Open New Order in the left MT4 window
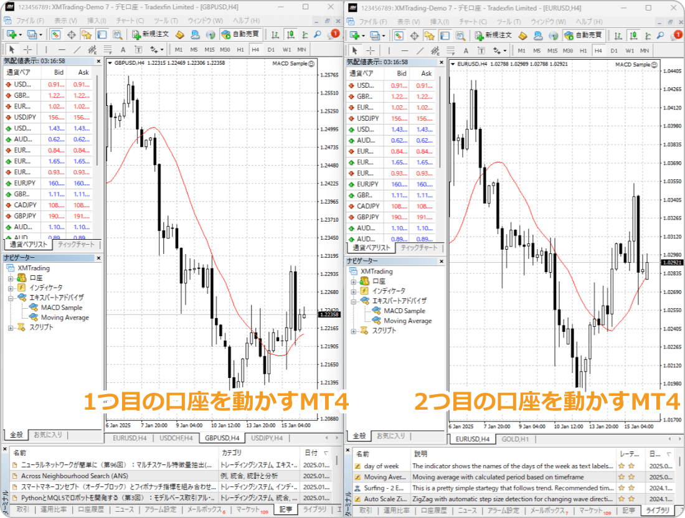The image size is (685, 518). (150, 34)
